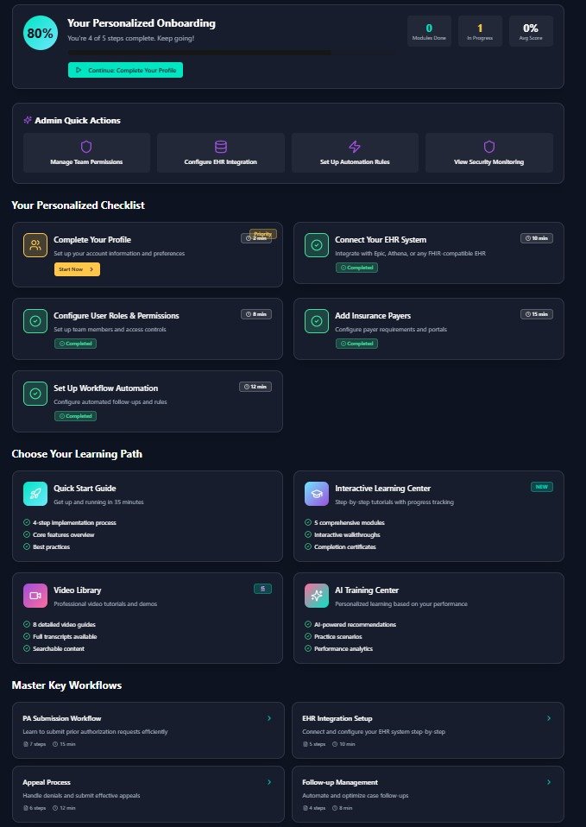Toggle the Connect Your EHR System checkmark
Image resolution: width=586 pixels, height=827 pixels.
pyautogui.click(x=317, y=245)
